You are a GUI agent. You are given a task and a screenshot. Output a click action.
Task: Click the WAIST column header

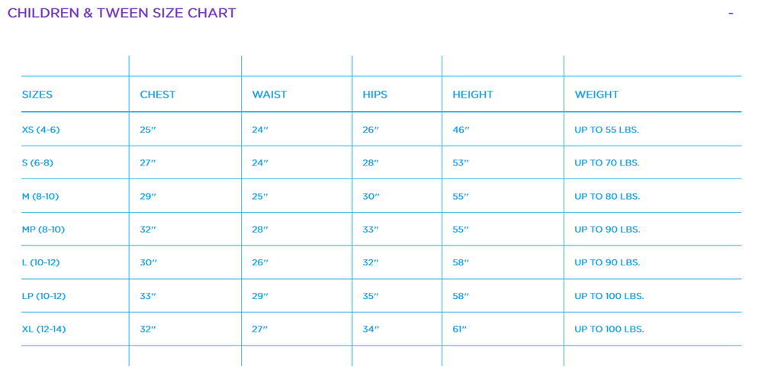pyautogui.click(x=269, y=95)
